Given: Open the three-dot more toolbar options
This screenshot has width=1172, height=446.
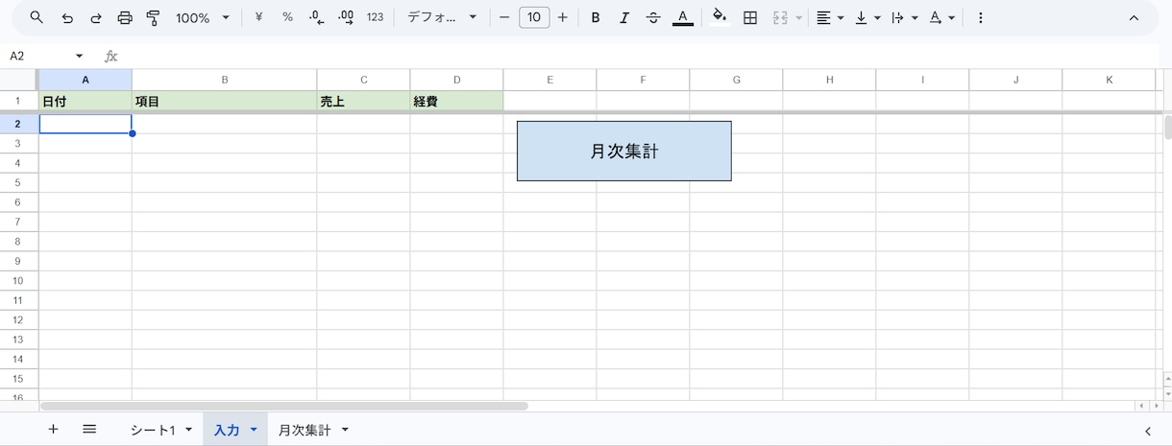Looking at the screenshot, I should pos(981,17).
